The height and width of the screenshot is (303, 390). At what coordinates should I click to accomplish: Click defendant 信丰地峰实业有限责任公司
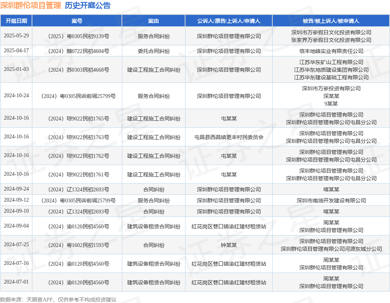pos(331,51)
